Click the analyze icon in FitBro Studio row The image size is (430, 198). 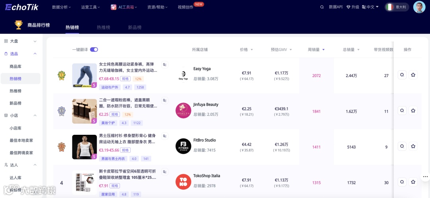pyautogui.click(x=402, y=146)
